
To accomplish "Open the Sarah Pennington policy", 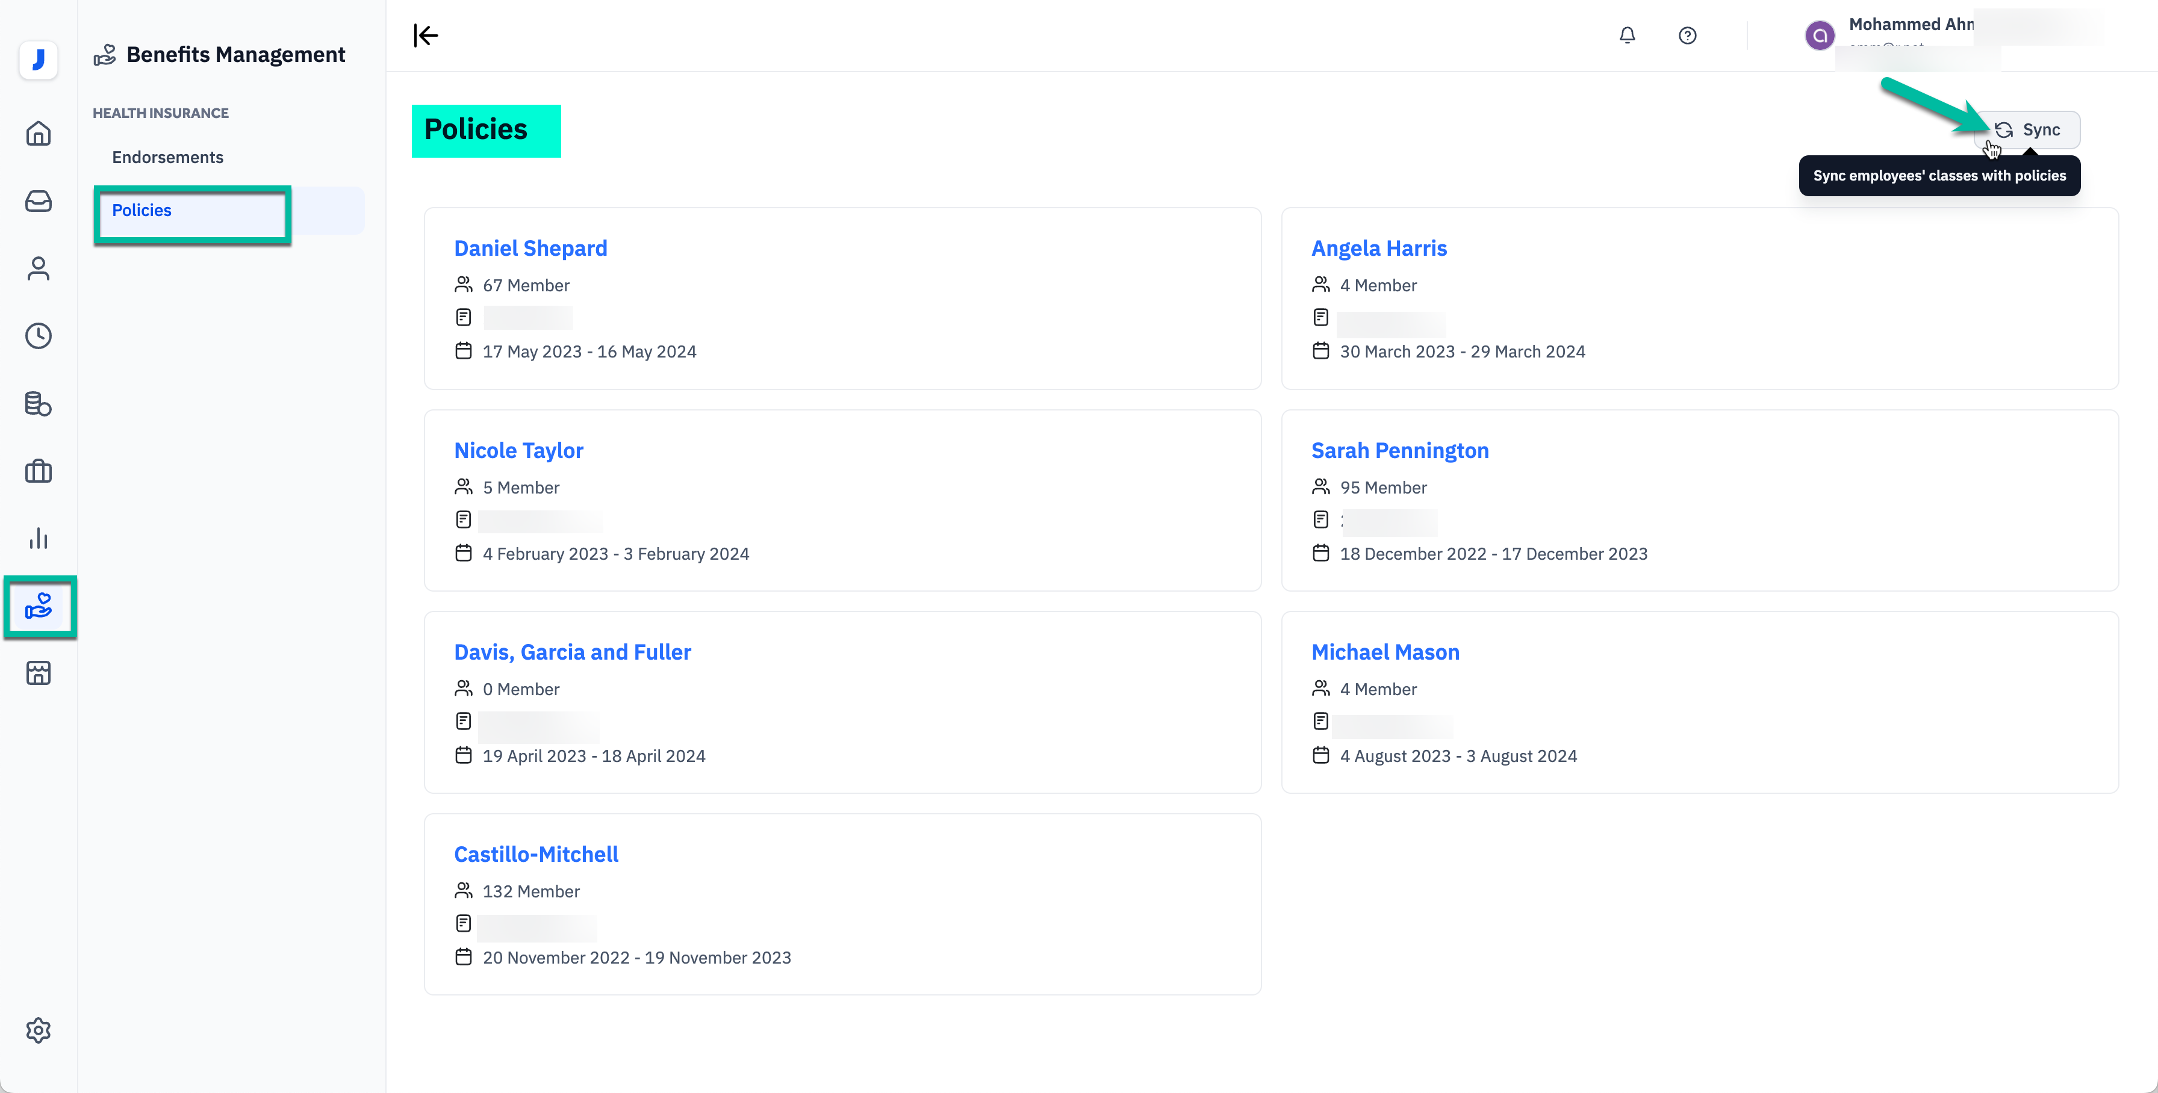I will click(x=1399, y=451).
